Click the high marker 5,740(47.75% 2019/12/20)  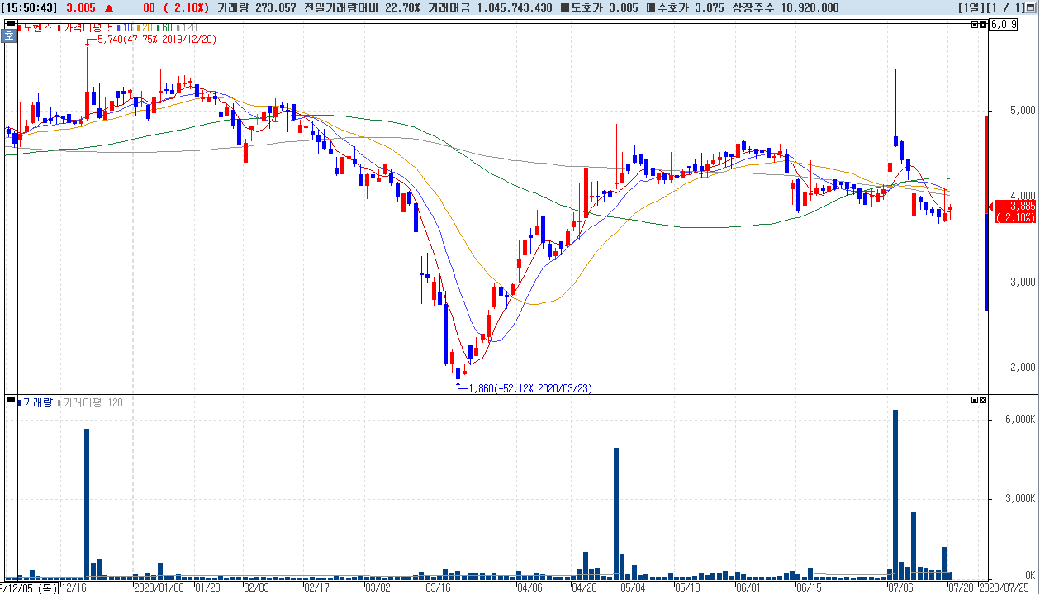157,39
